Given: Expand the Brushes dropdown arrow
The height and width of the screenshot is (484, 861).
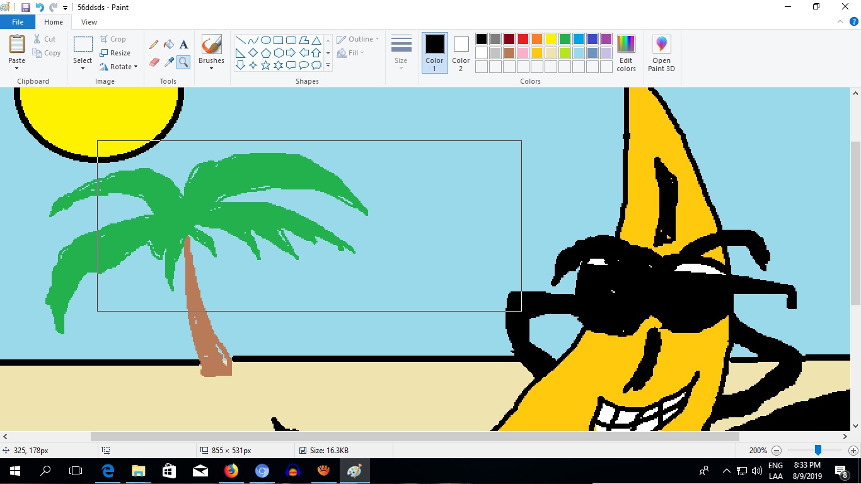Looking at the screenshot, I should (211, 68).
